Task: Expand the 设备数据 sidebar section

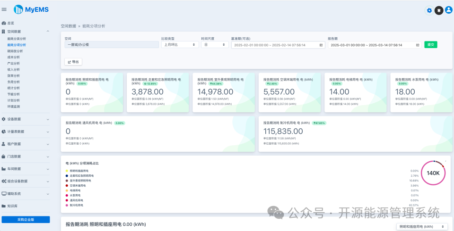Action: click(x=26, y=119)
